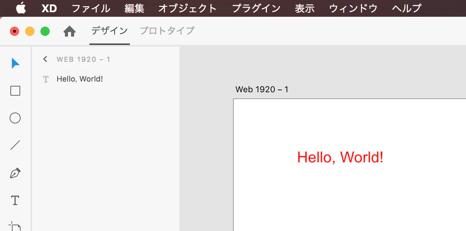Image resolution: width=466 pixels, height=231 pixels.
Task: Open the 編集 menu
Action: [134, 8]
